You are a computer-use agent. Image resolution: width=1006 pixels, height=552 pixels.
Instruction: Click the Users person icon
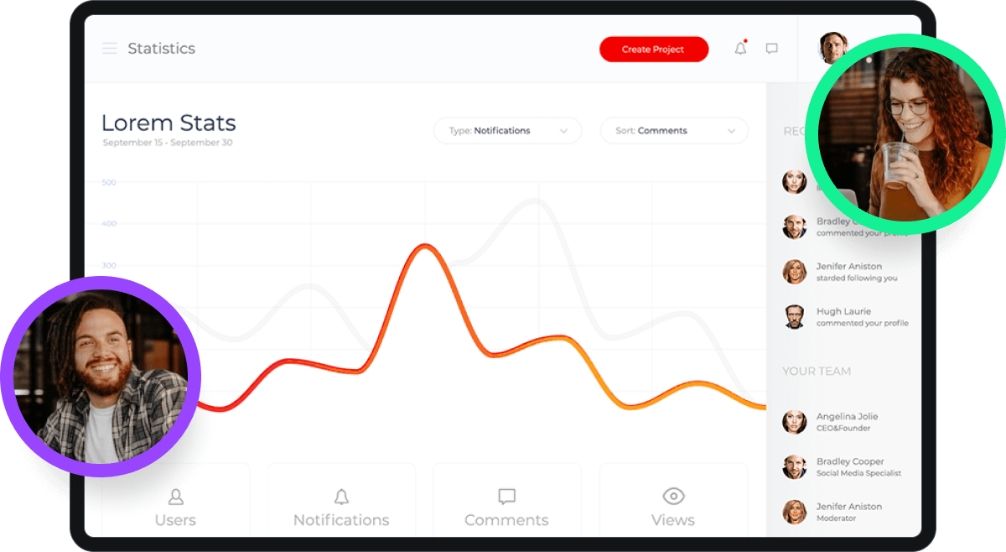175,497
